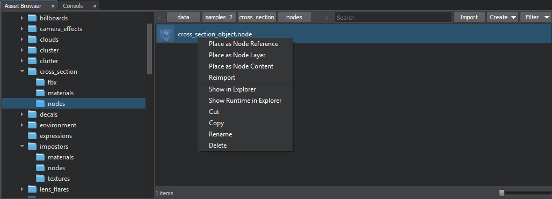Go back with the left arrow
Screen dimensions: 552x199
160,17
